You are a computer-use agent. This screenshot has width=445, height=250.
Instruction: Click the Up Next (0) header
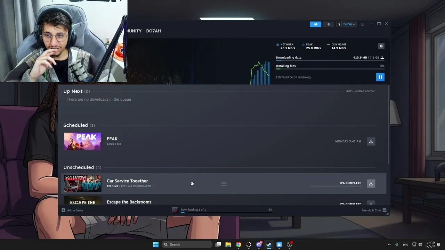tap(76, 91)
